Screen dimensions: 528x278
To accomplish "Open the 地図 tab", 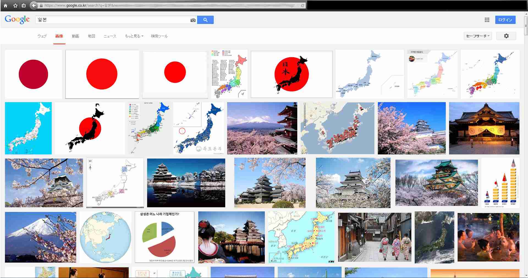I will pyautogui.click(x=92, y=36).
